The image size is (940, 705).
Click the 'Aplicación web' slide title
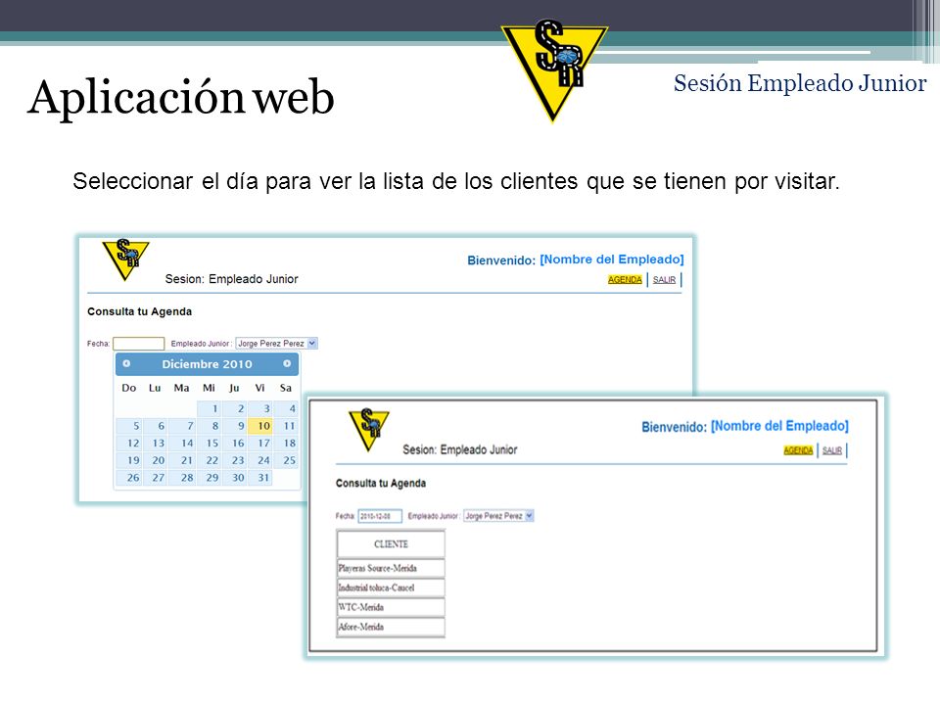click(180, 98)
